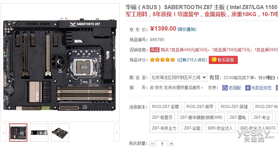Show next thumbnails with right arrow

(x=117, y=133)
